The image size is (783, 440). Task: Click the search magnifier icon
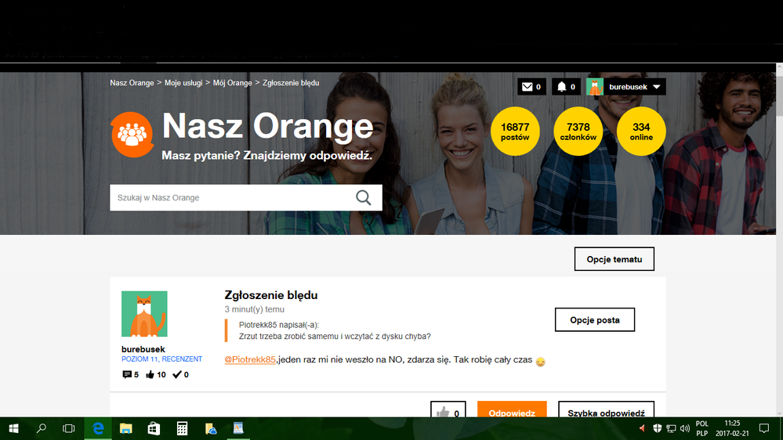(363, 197)
